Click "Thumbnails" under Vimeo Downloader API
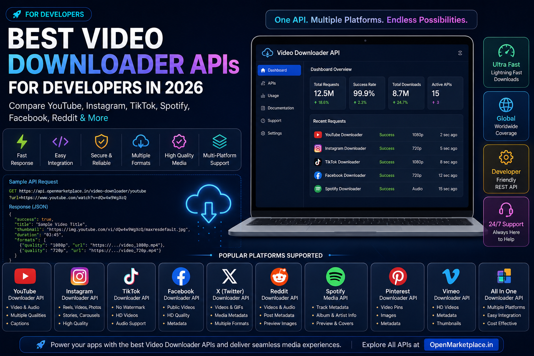 pos(449,324)
